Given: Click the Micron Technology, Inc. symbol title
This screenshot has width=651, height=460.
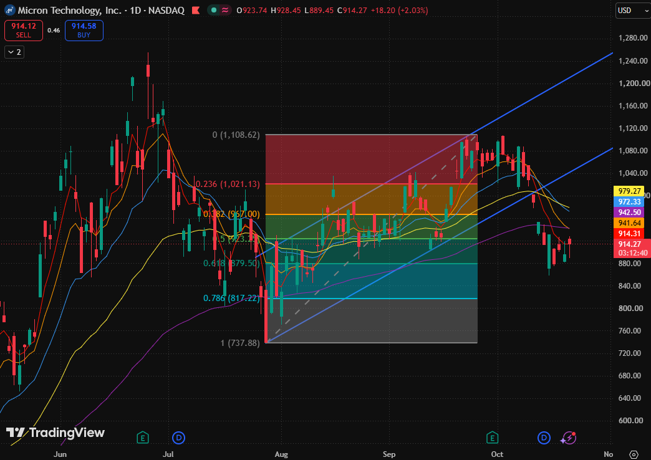Looking at the screenshot, I should click(x=69, y=11).
